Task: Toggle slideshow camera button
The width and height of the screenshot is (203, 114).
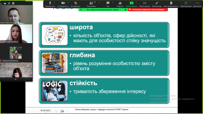Action: coord(62,111)
